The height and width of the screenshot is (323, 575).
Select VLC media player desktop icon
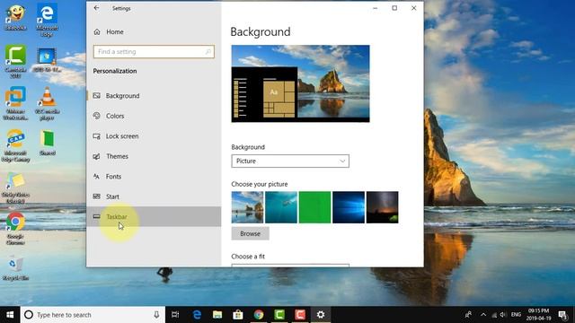point(48,103)
